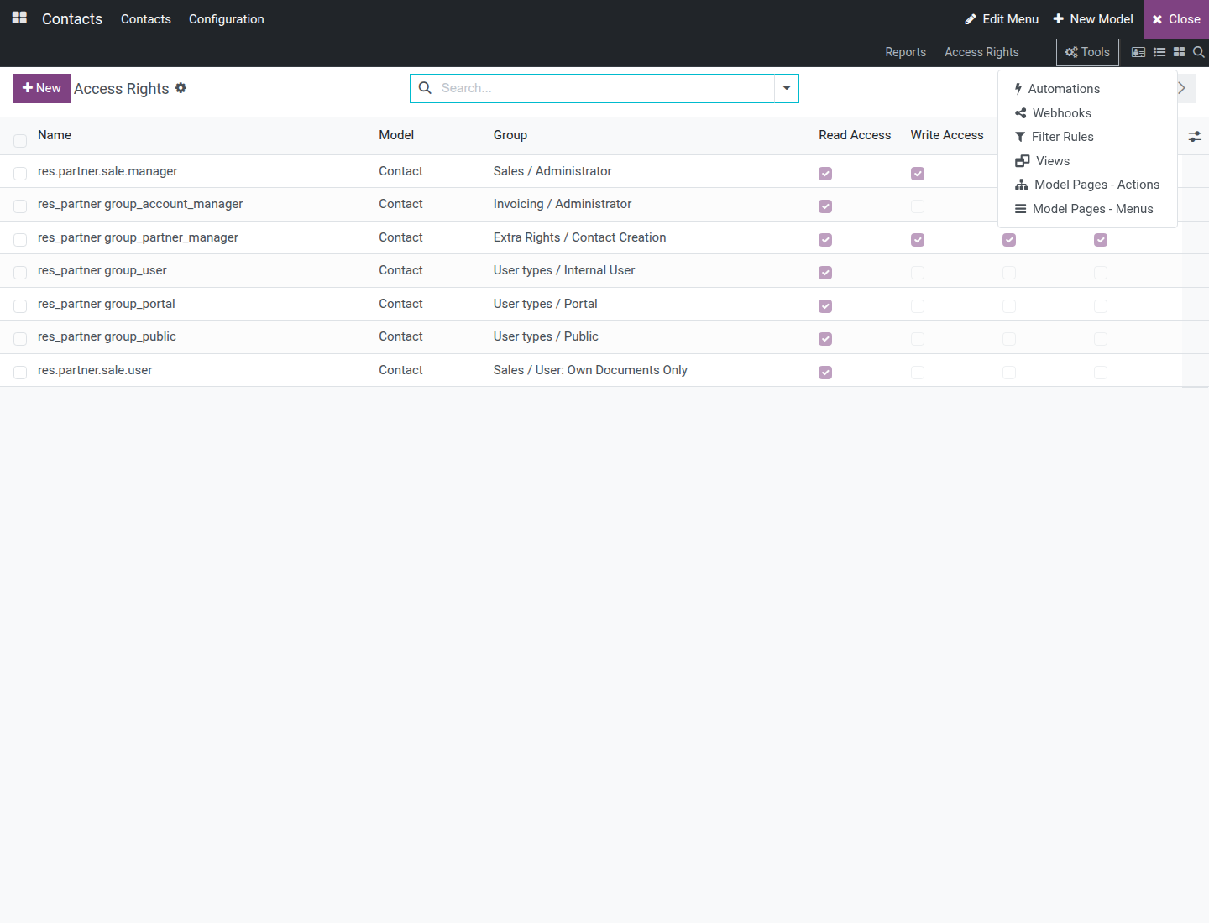Select Automations from Tools menu

(1087, 89)
